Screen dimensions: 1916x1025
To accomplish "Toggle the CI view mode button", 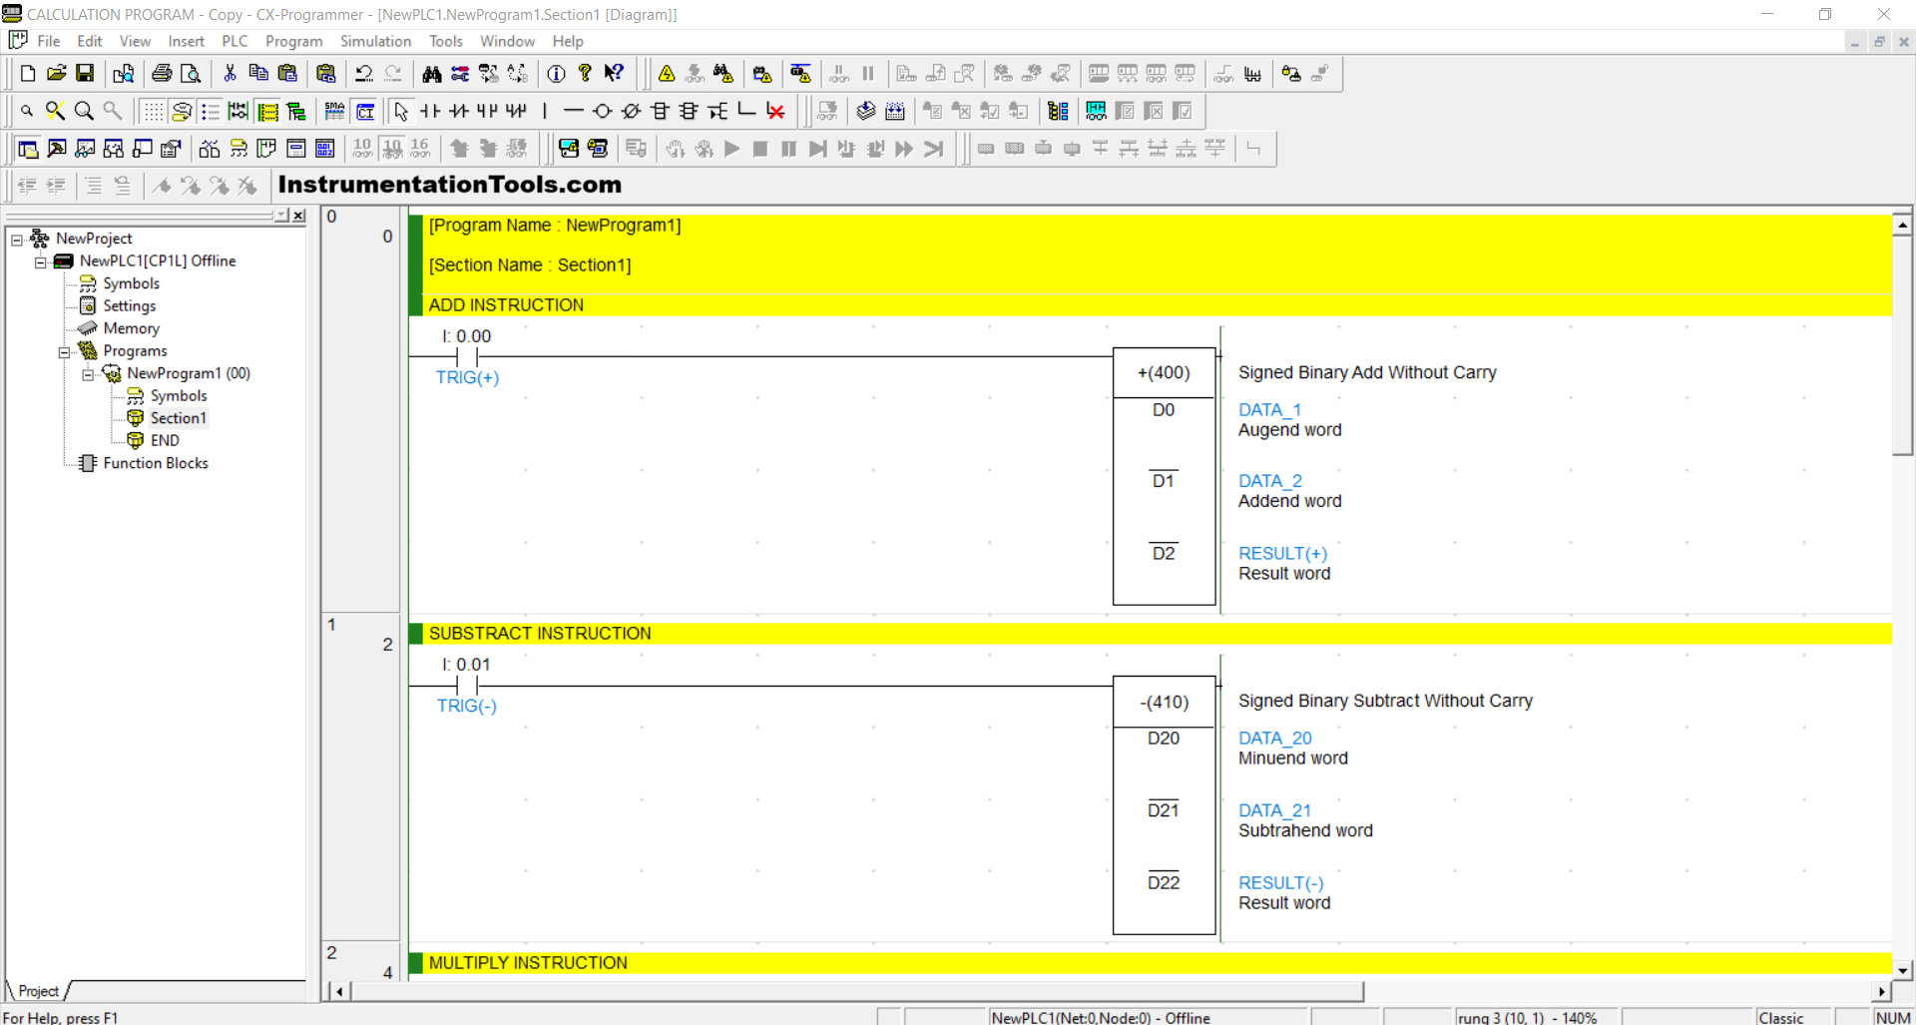I will coord(366,111).
